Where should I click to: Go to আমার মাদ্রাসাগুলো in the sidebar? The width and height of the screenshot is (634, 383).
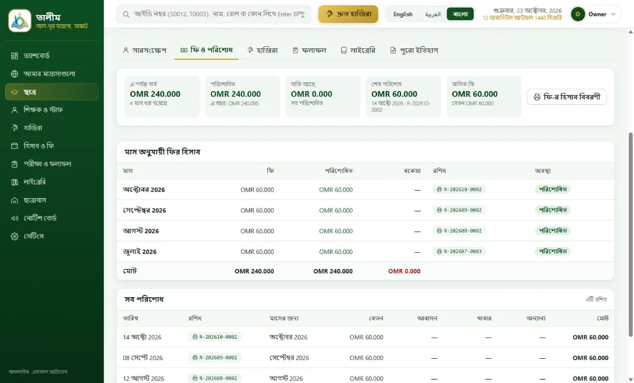coord(52,74)
